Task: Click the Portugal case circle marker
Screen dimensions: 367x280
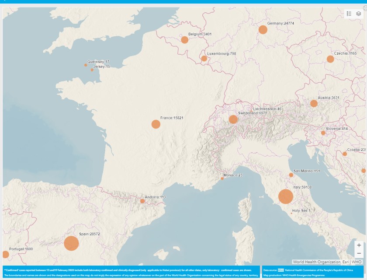Action: [x=6, y=254]
